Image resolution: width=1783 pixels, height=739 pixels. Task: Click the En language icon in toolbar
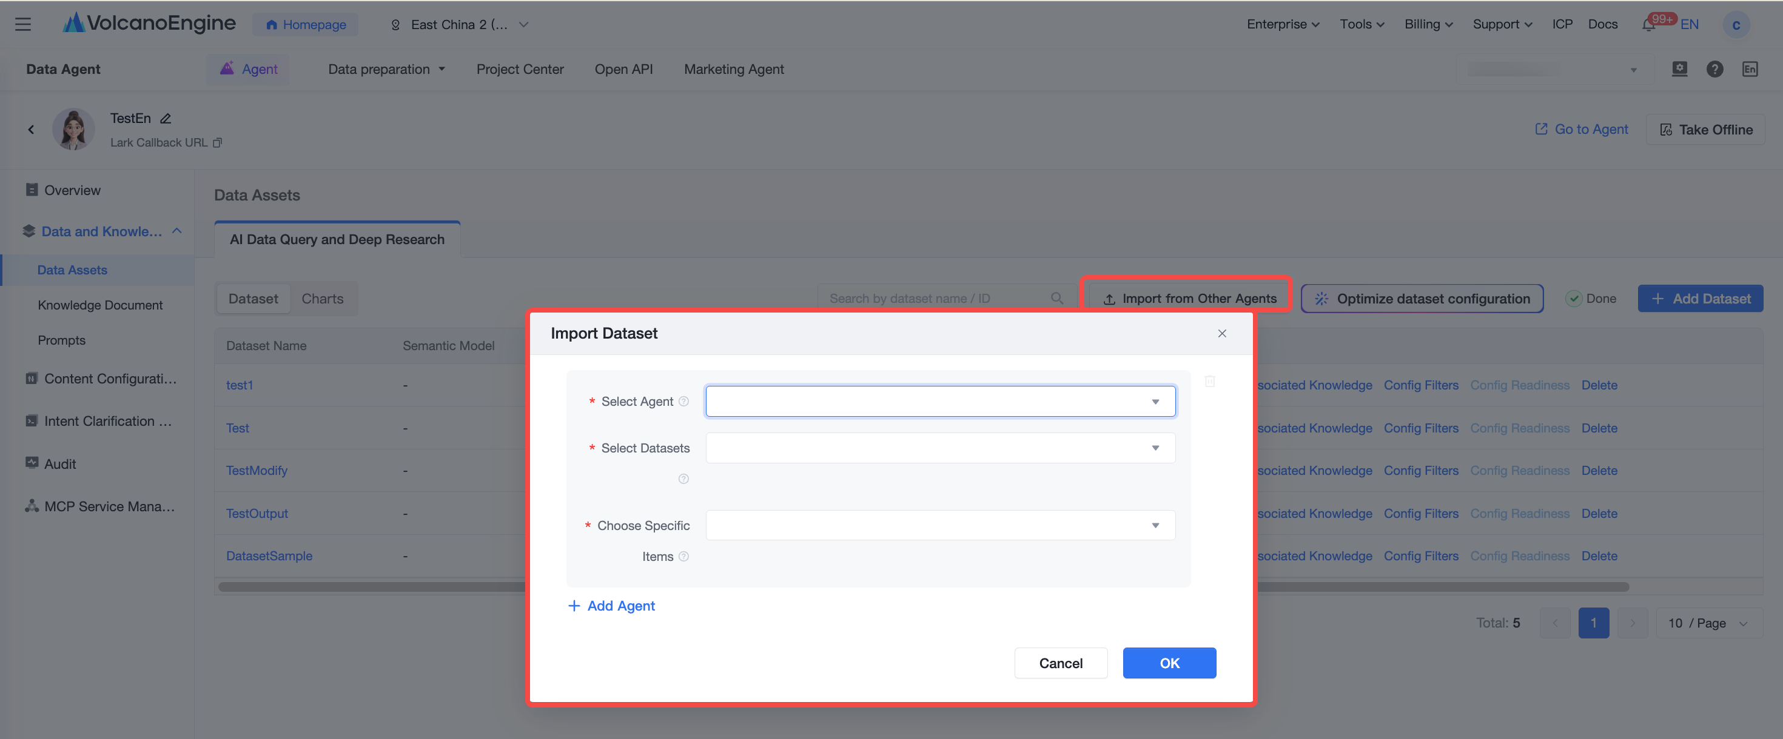[x=1750, y=69]
